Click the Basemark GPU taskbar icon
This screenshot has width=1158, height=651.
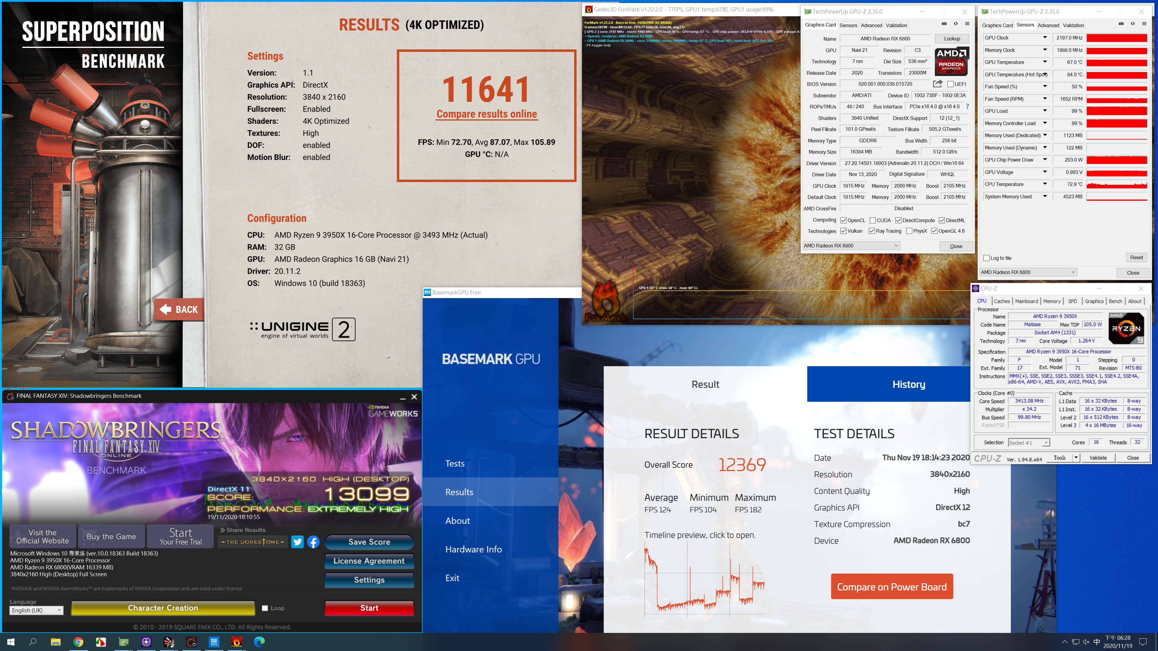[214, 642]
